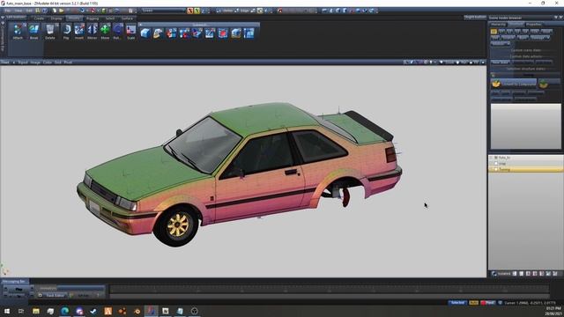Click first Submesh tool blue cube icon
Viewport: 564px width, 317px height.
point(145,33)
